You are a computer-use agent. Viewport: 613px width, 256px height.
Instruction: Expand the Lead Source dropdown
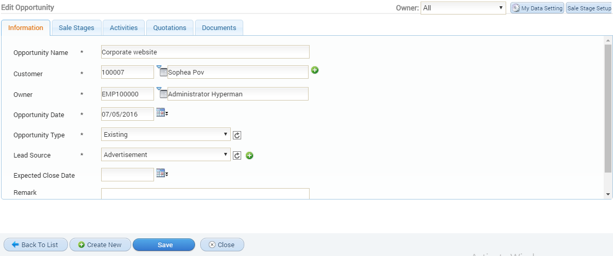point(166,154)
